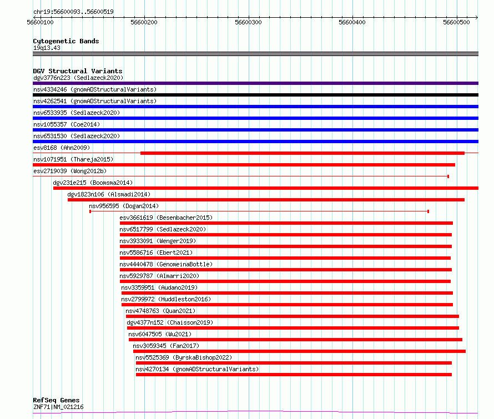494x419 pixels.
Task: Open nsv3359951 (Audano2019) label
Action: [159, 287]
